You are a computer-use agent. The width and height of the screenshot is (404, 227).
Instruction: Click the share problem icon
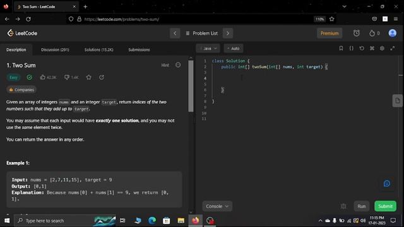(x=102, y=77)
